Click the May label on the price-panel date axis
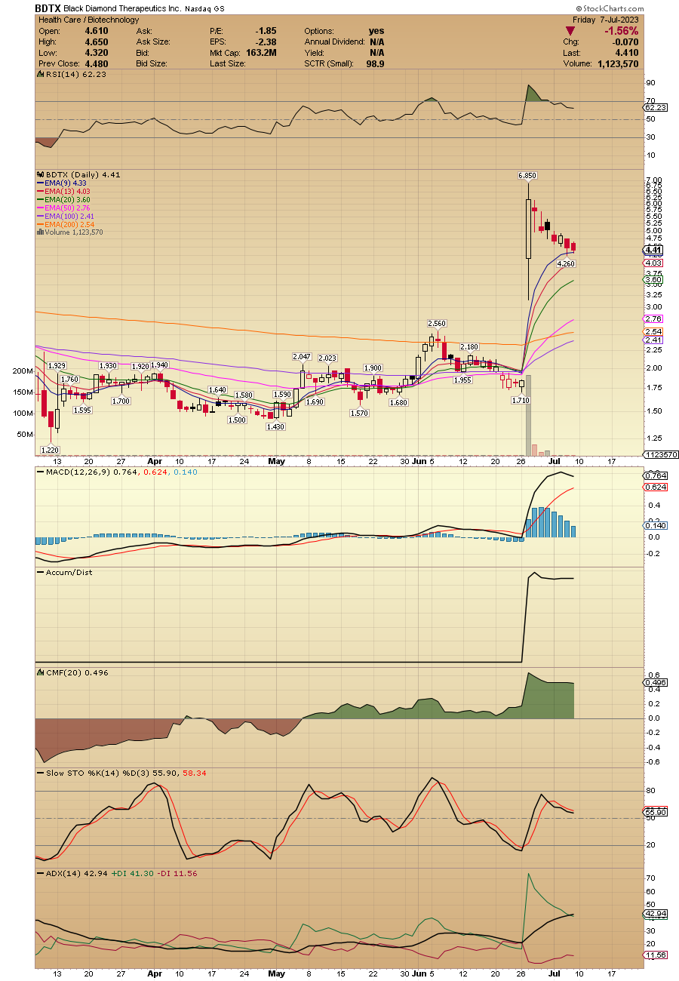This screenshot has width=679, height=981. pos(276,460)
